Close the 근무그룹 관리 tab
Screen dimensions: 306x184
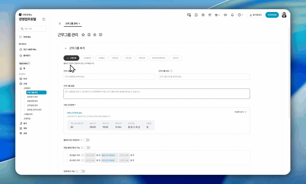pos(79,24)
